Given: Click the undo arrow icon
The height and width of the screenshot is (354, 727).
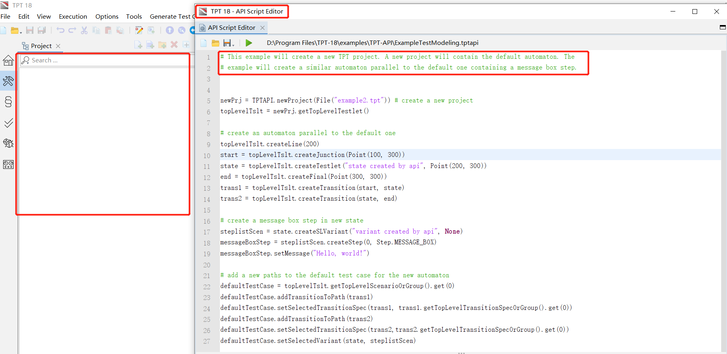Looking at the screenshot, I should tap(60, 30).
